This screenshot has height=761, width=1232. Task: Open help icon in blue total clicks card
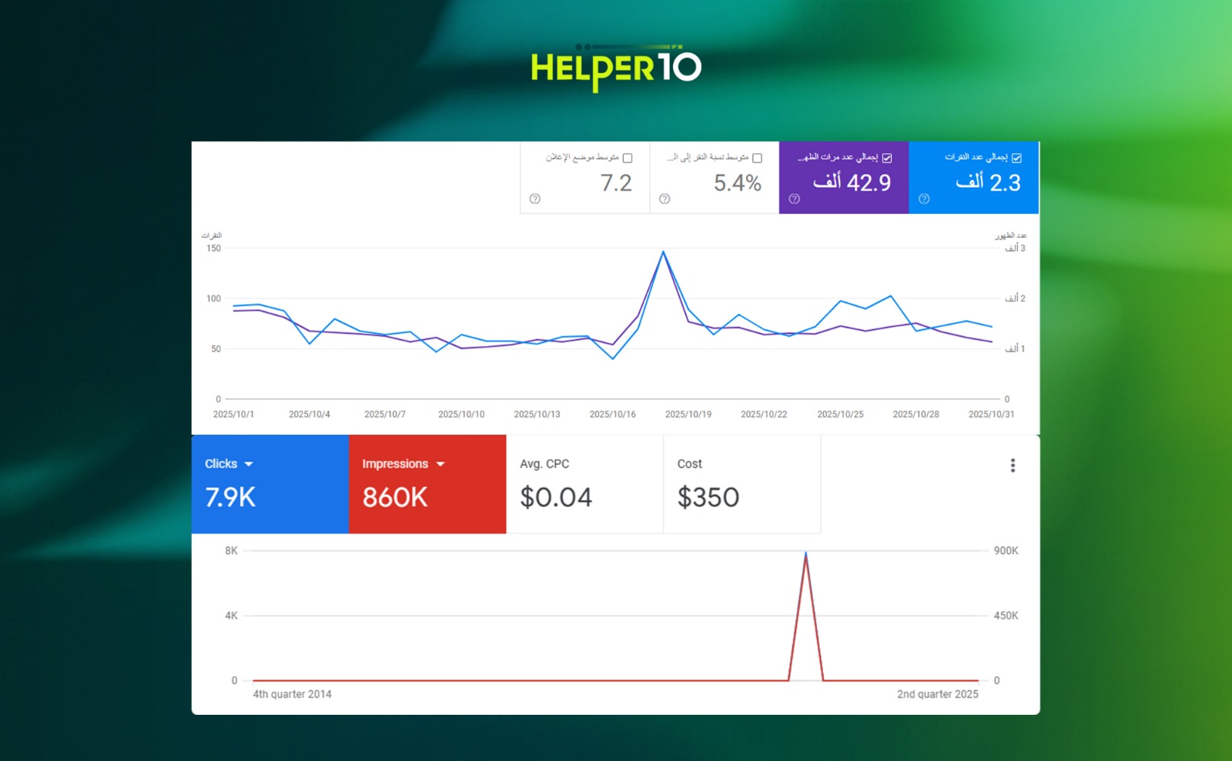pyautogui.click(x=924, y=199)
